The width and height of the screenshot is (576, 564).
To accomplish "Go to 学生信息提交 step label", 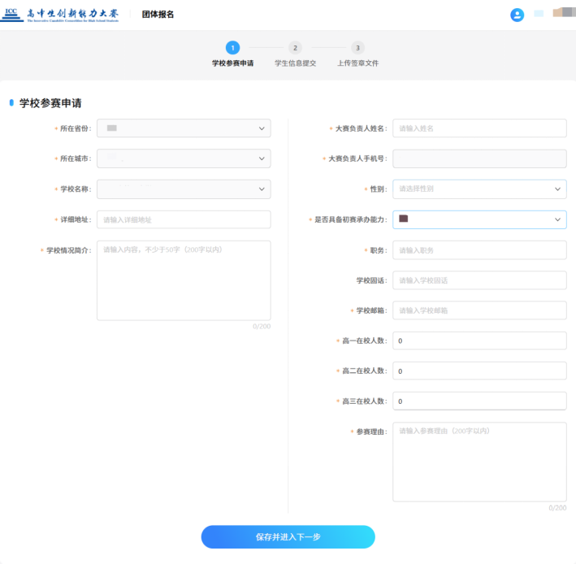I will pyautogui.click(x=295, y=63).
